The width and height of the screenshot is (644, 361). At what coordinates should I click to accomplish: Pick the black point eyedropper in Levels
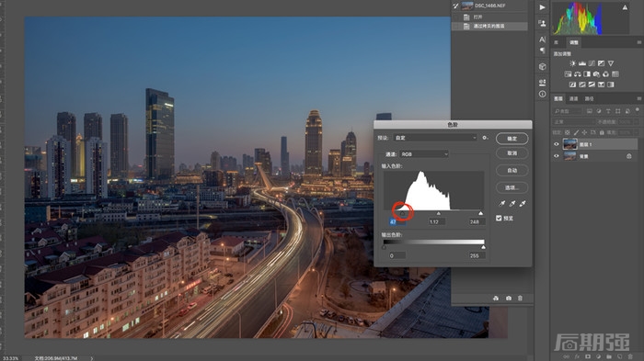click(502, 204)
